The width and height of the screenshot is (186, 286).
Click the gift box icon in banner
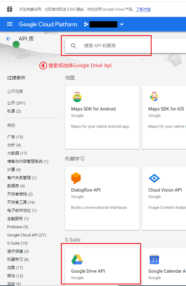click(10, 9)
